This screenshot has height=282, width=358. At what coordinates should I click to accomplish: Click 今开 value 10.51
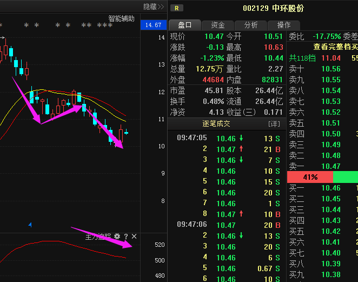click(x=274, y=36)
